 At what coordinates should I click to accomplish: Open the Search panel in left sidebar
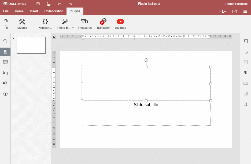pyautogui.click(x=5, y=41)
